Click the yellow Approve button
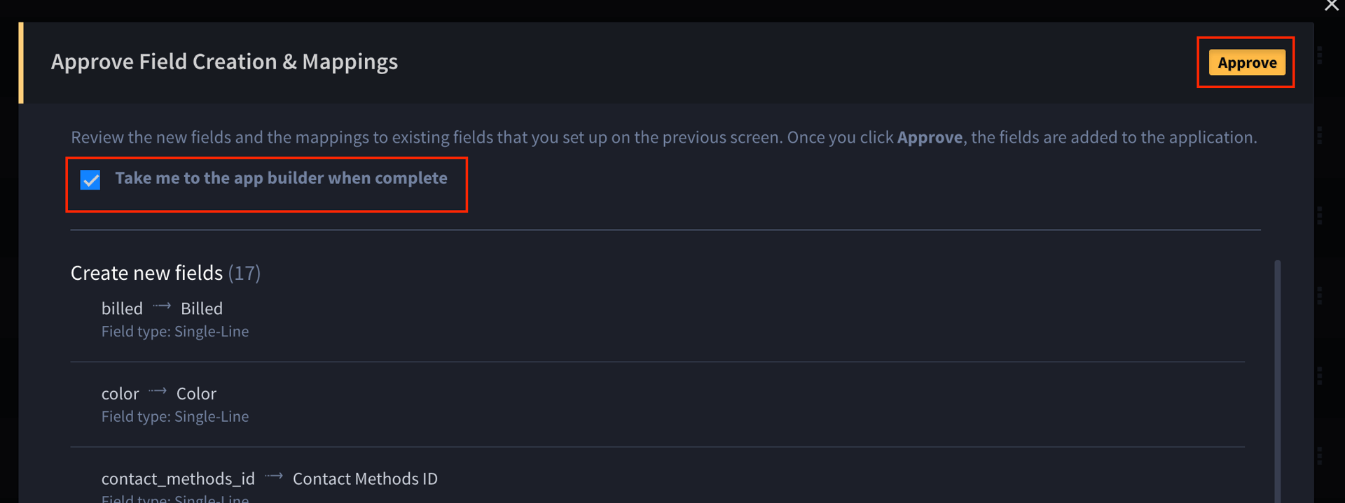The height and width of the screenshot is (503, 1345). tap(1247, 62)
